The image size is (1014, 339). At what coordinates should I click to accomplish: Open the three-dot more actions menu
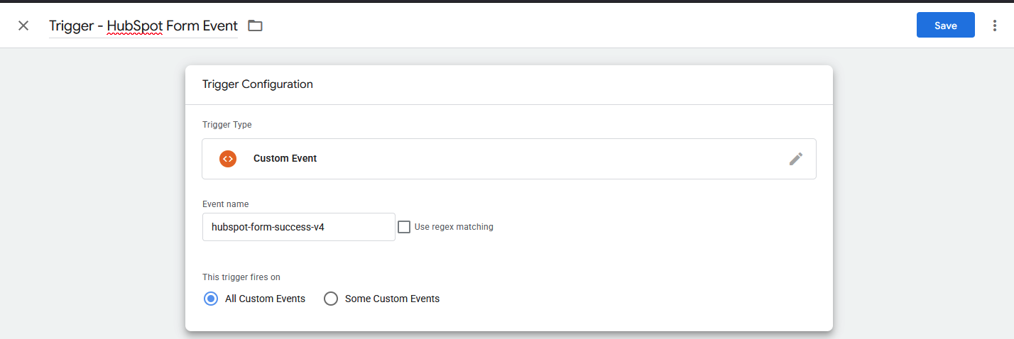994,26
